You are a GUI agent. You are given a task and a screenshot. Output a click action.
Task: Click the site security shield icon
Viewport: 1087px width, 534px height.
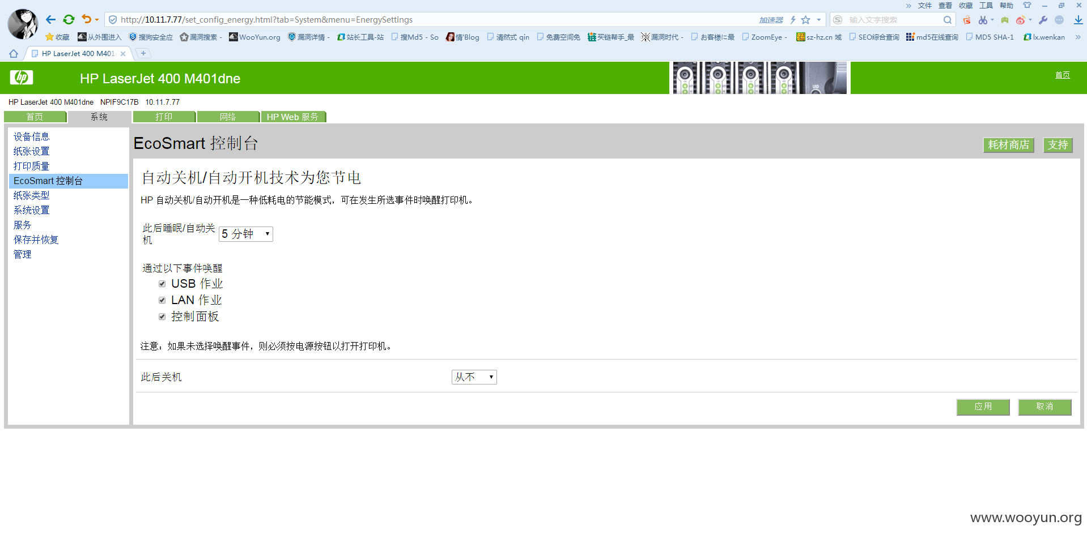coord(113,20)
